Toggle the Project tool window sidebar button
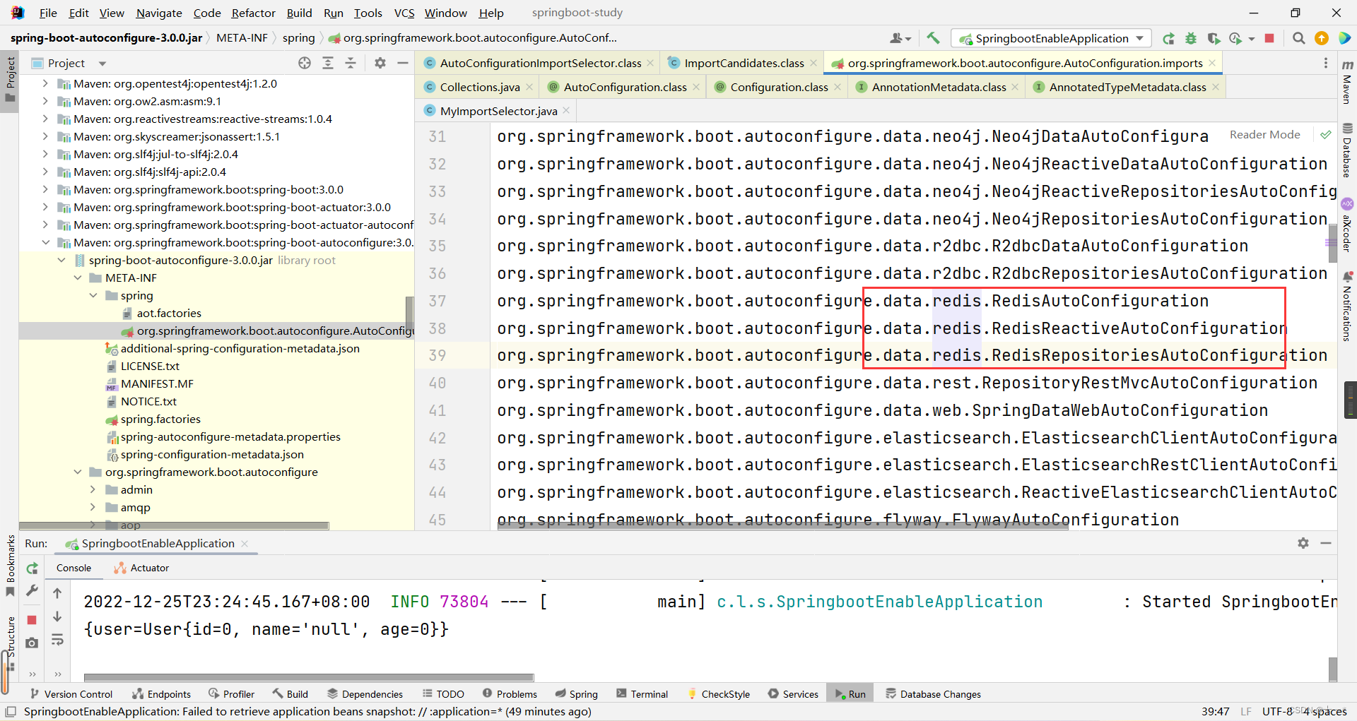The width and height of the screenshot is (1357, 721). 10,78
